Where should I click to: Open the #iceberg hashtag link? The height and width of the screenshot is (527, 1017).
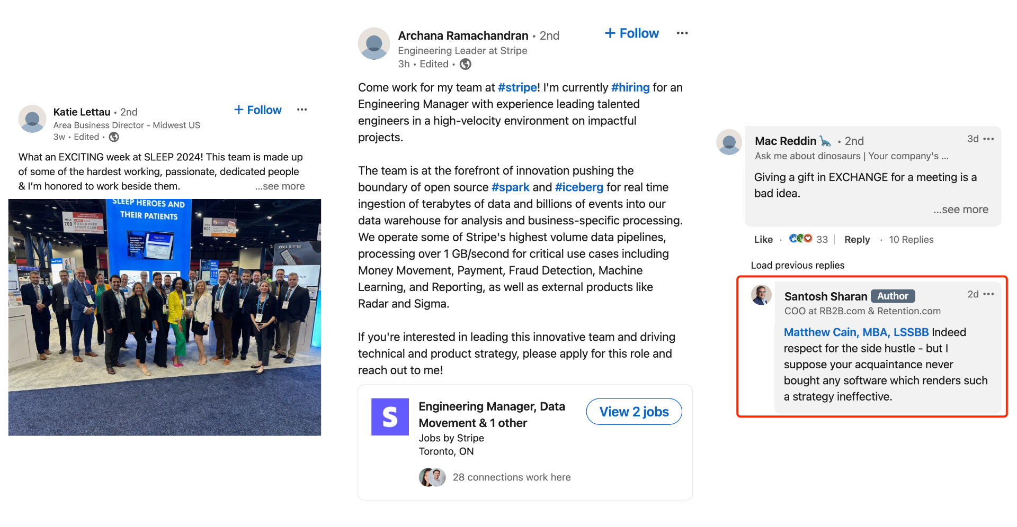[x=578, y=187]
